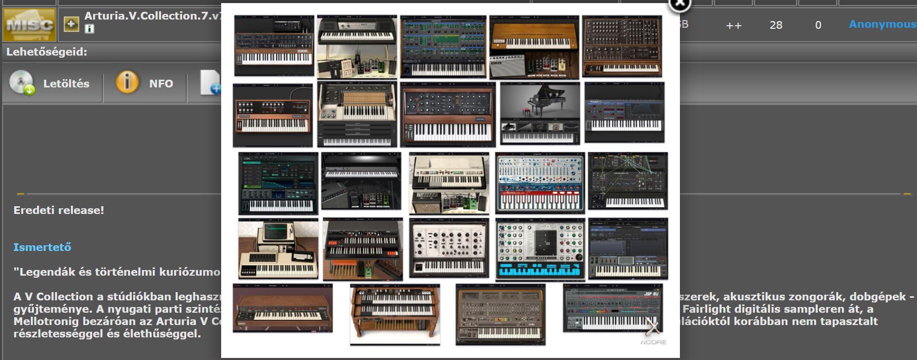Click the leechers count 0

click(818, 25)
